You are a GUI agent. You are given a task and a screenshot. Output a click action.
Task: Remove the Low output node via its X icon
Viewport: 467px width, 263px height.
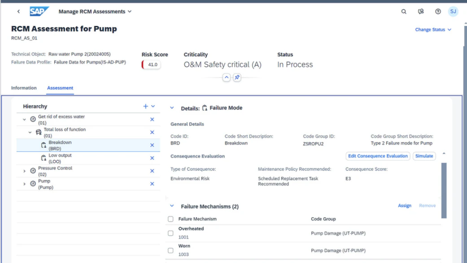[152, 157]
